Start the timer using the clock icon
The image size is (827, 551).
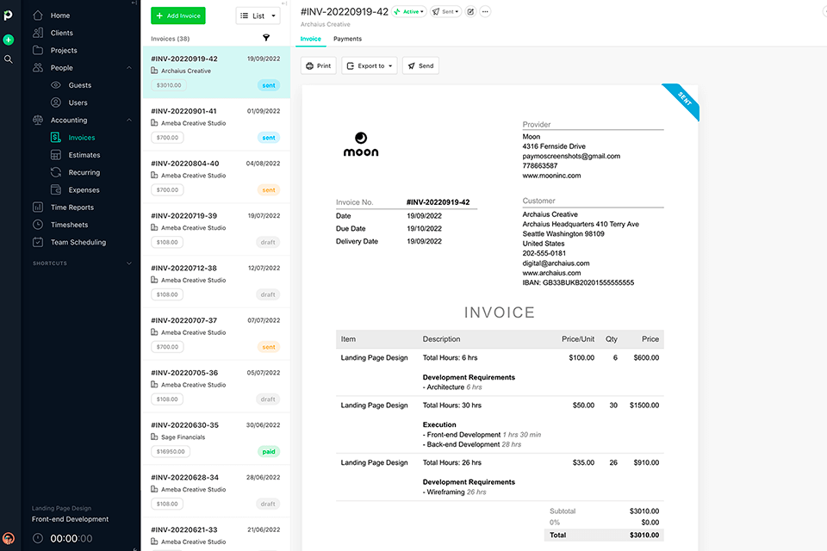click(38, 538)
